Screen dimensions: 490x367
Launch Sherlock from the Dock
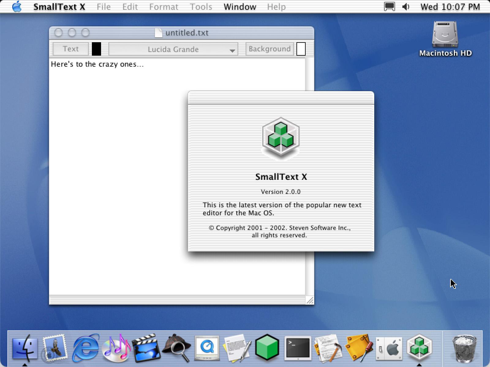(176, 348)
